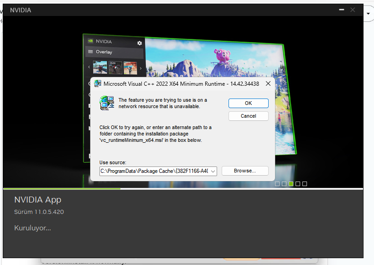
Task: Close the NVIDIA installer window
Action: 353,10
